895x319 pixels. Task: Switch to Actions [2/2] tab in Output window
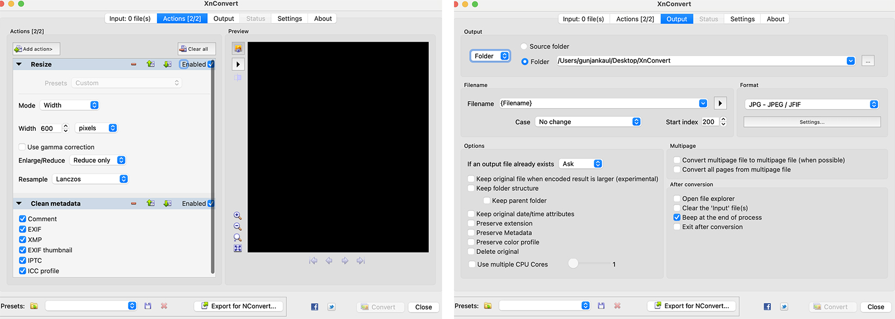(635, 19)
